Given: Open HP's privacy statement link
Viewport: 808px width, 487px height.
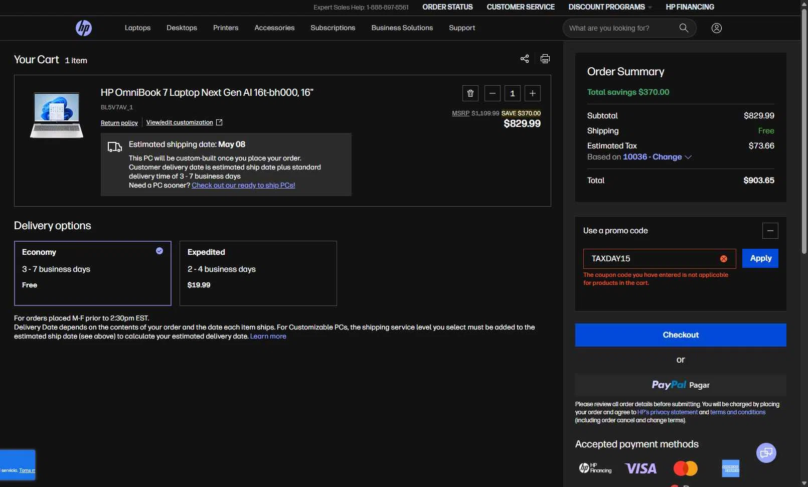Looking at the screenshot, I should pyautogui.click(x=667, y=412).
